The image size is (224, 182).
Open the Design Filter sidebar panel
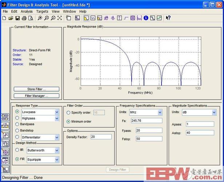click(x=5, y=170)
